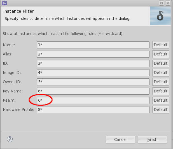The image size is (173, 149).
Task: Click Default button for the ID row
Action: 160,63
